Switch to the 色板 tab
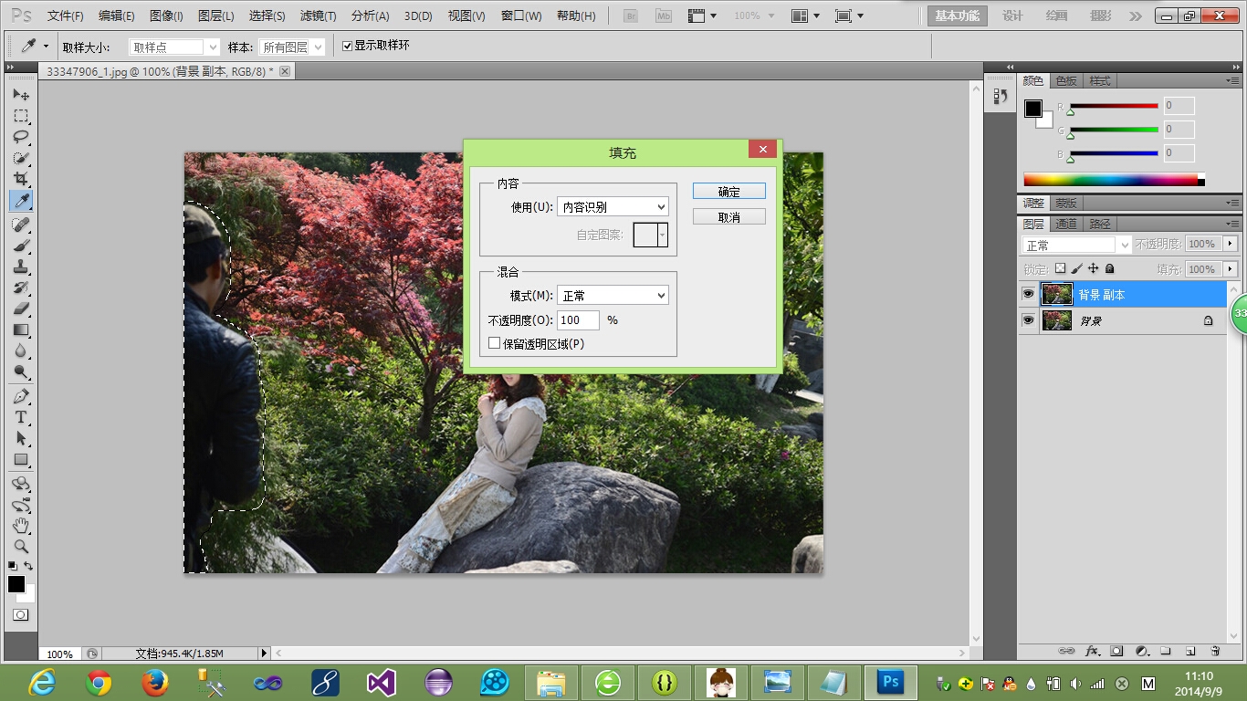 [1066, 81]
